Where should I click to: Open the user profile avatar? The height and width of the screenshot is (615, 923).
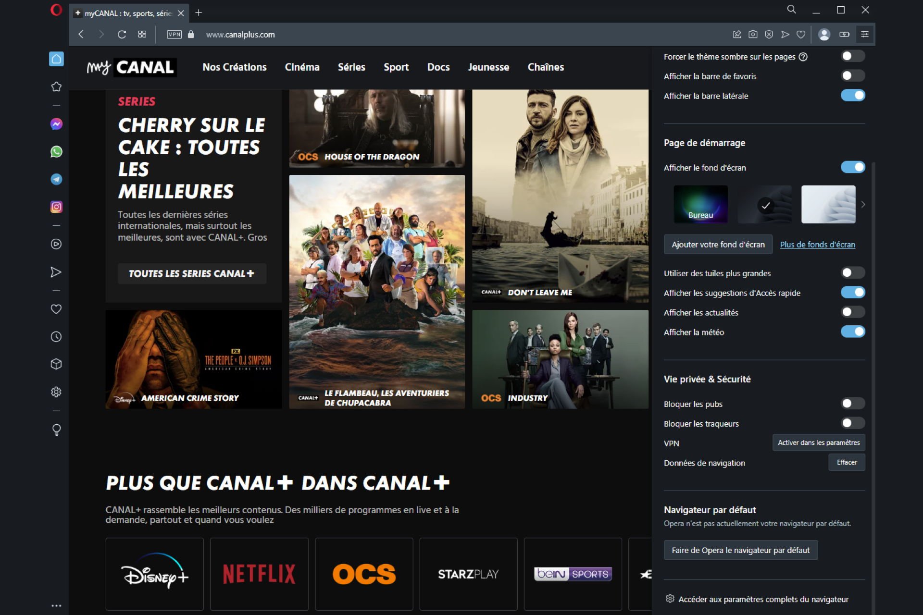(824, 34)
